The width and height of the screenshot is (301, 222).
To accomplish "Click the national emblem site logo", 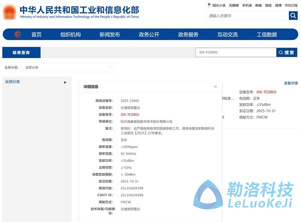I will coord(10,13).
